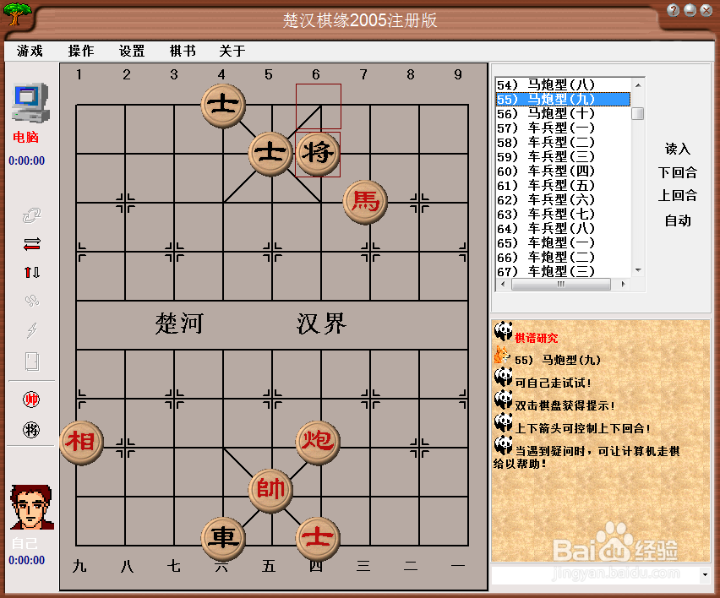The height and width of the screenshot is (598, 720).
Task: Select the black 士 advisor beside the general
Action: click(270, 154)
